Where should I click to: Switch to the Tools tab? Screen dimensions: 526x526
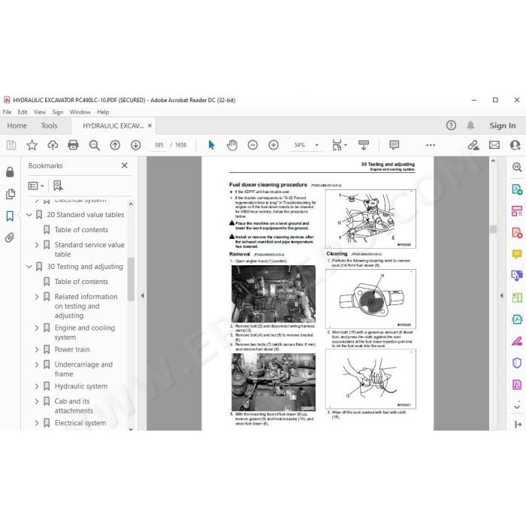(49, 125)
